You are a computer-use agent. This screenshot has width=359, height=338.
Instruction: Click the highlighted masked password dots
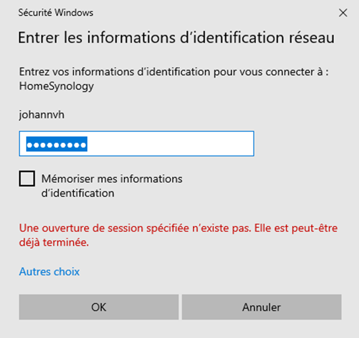pos(56,145)
